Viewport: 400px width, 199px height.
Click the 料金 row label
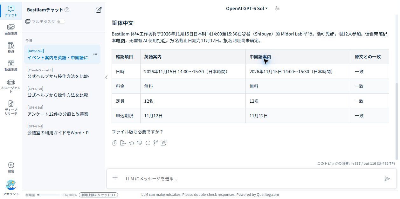click(x=120, y=86)
